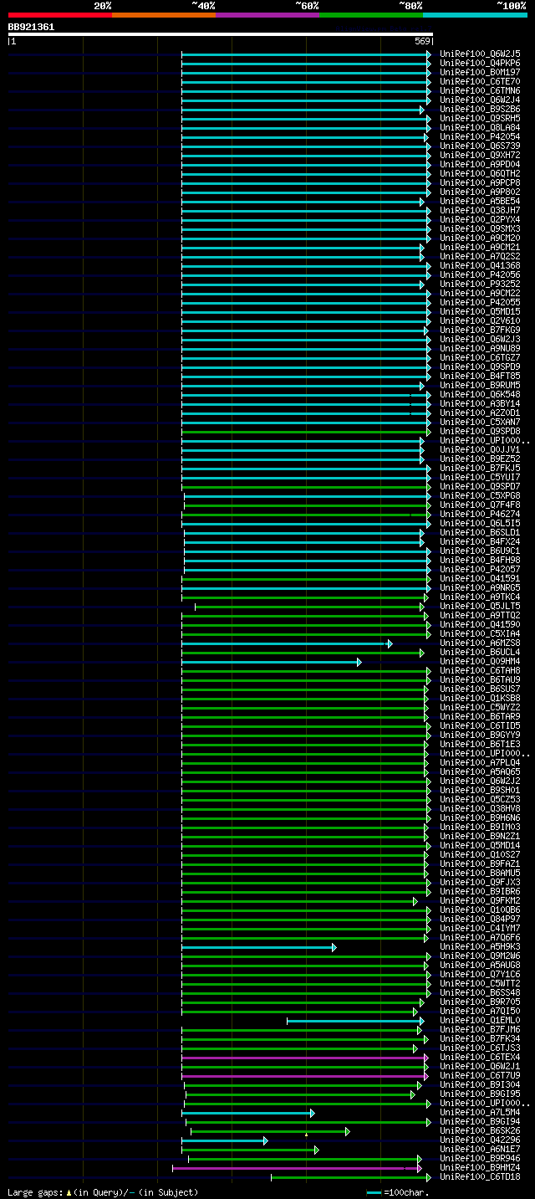Select label UniRef100_Q7F4F8
This screenshot has height=1199, width=535.
pyautogui.click(x=480, y=505)
